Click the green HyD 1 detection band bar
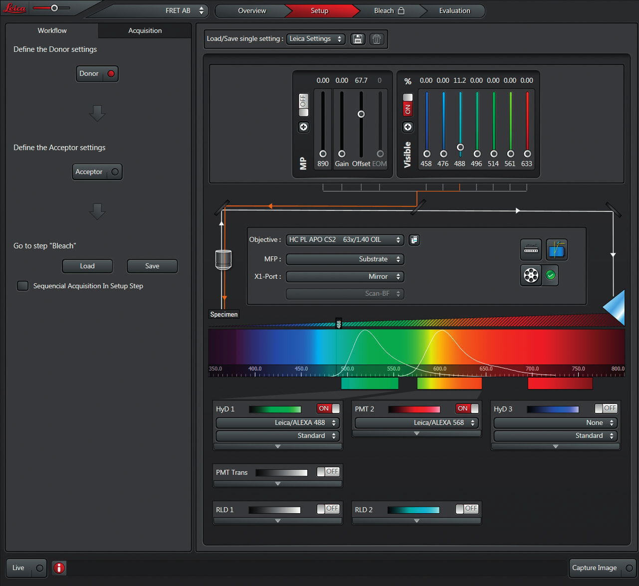639x586 pixels. [x=370, y=383]
